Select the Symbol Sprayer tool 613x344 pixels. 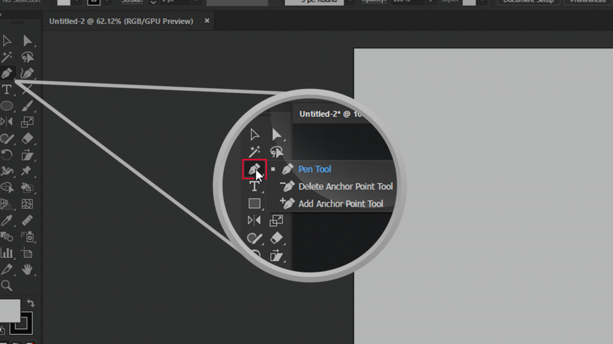[27, 236]
